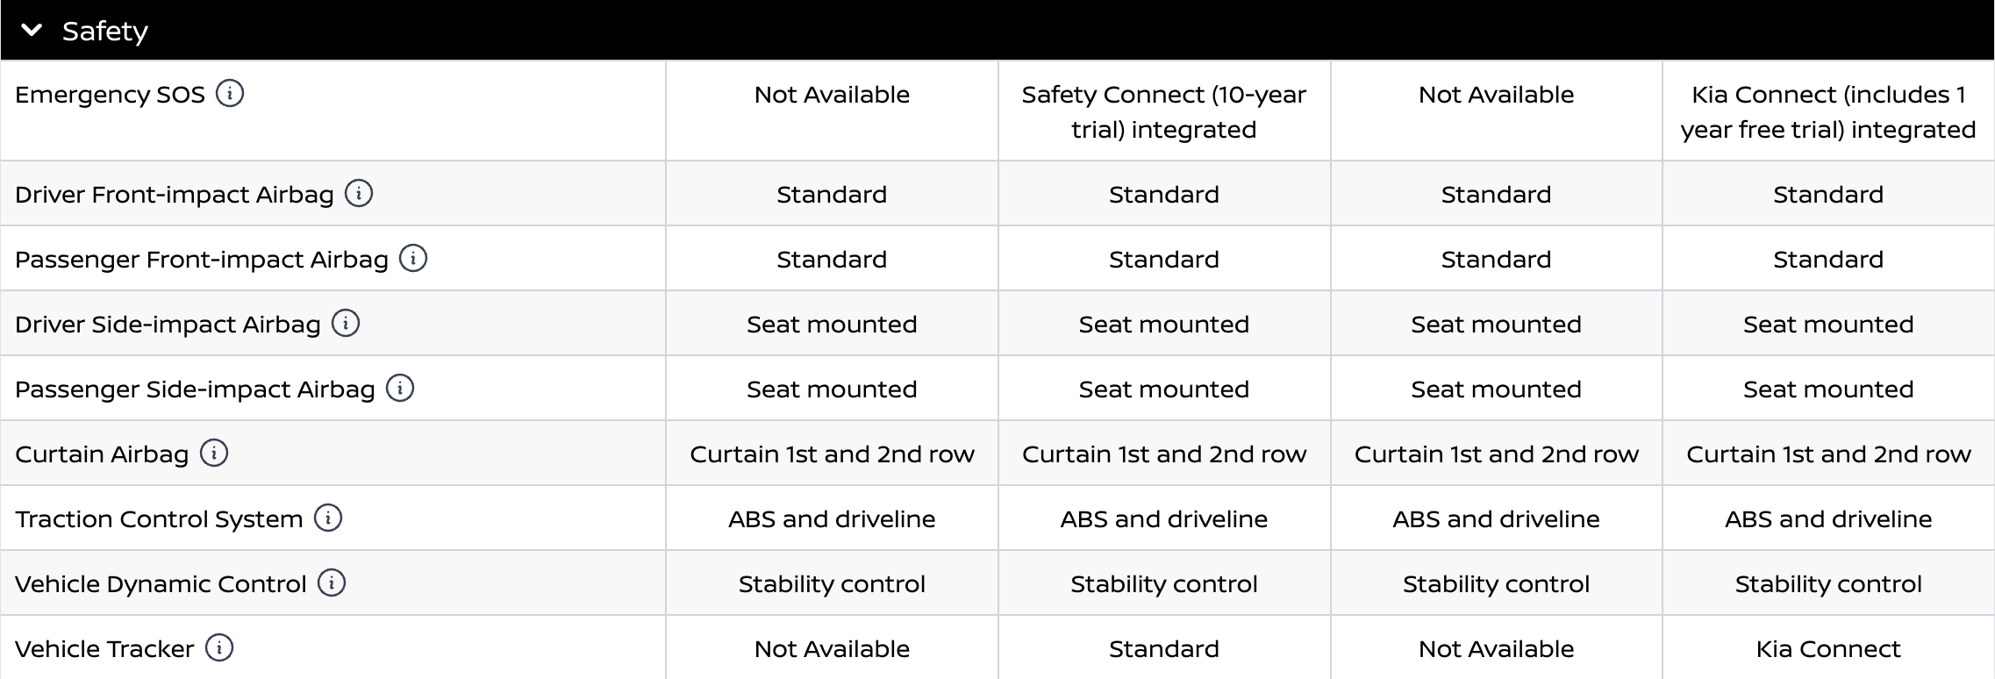Click the Vehicle Dynamic Control label
The height and width of the screenshot is (679, 1995).
click(x=161, y=584)
